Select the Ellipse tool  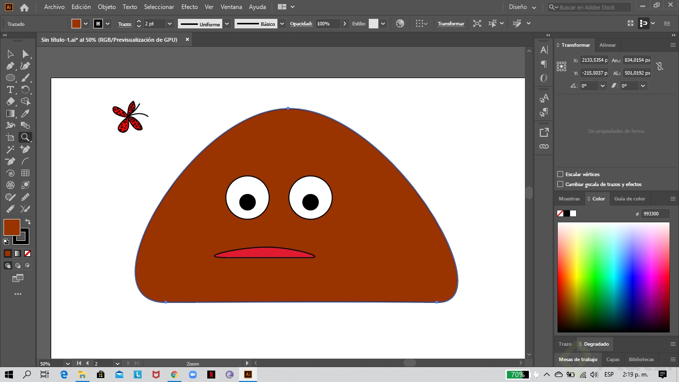click(10, 78)
